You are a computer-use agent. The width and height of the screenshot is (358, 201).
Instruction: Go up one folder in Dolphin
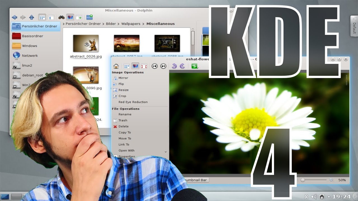pos(32,17)
